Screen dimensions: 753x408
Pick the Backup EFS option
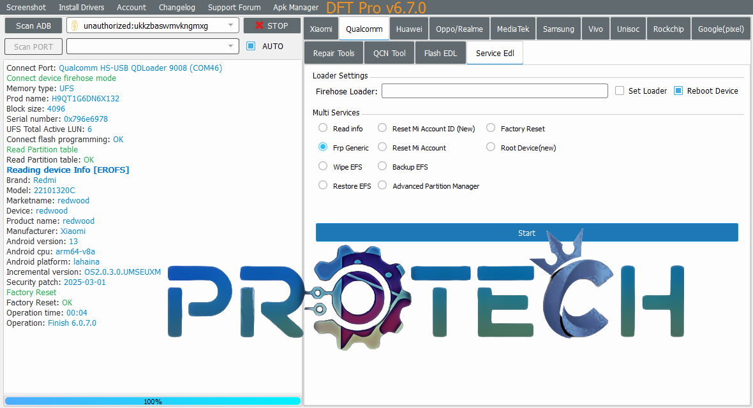pyautogui.click(x=382, y=166)
